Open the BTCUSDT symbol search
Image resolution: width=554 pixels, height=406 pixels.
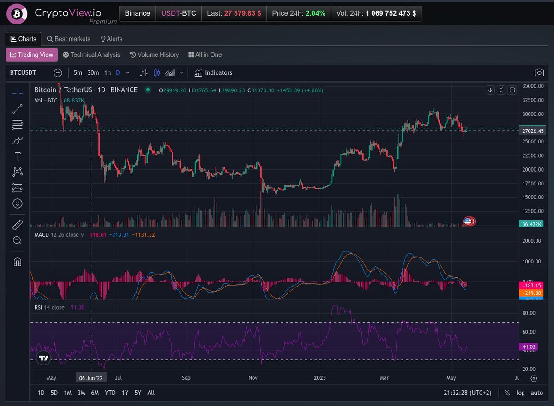tap(24, 72)
